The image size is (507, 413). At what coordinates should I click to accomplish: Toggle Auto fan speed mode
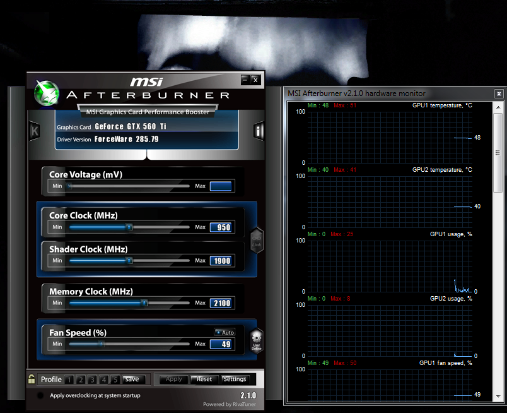(224, 332)
